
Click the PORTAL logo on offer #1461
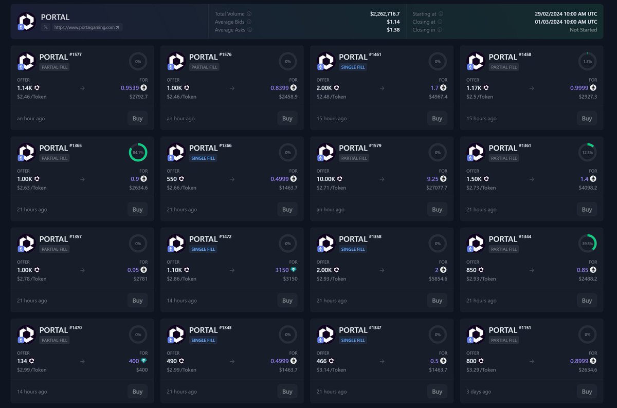coord(326,61)
